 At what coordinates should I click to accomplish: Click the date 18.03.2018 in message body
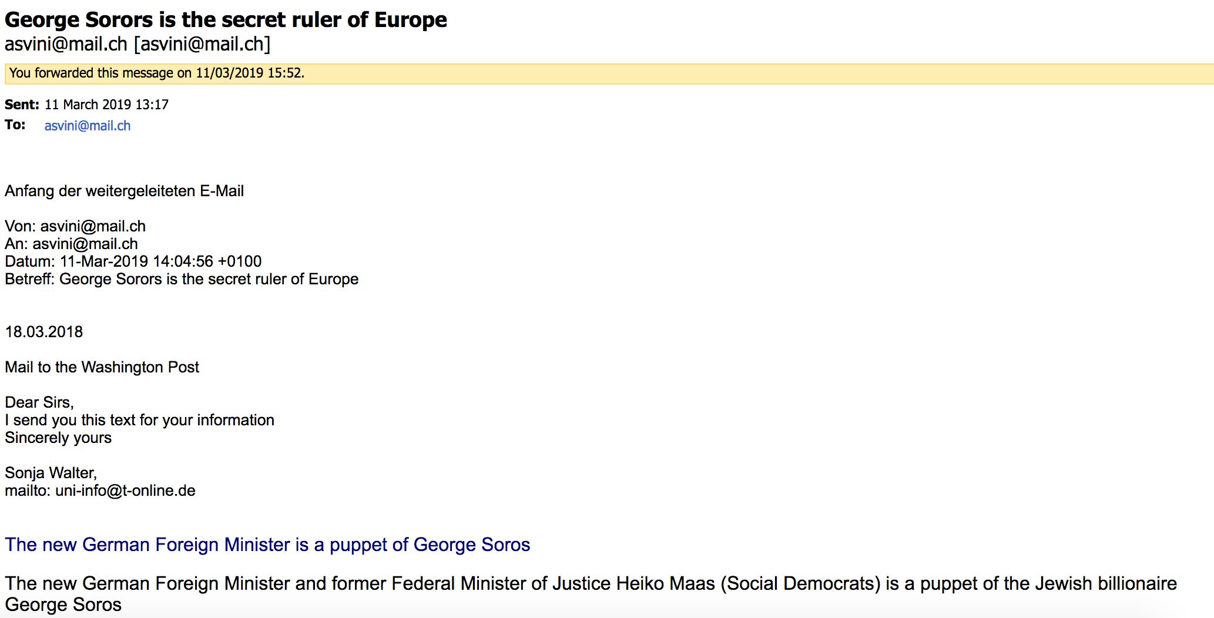pos(44,332)
